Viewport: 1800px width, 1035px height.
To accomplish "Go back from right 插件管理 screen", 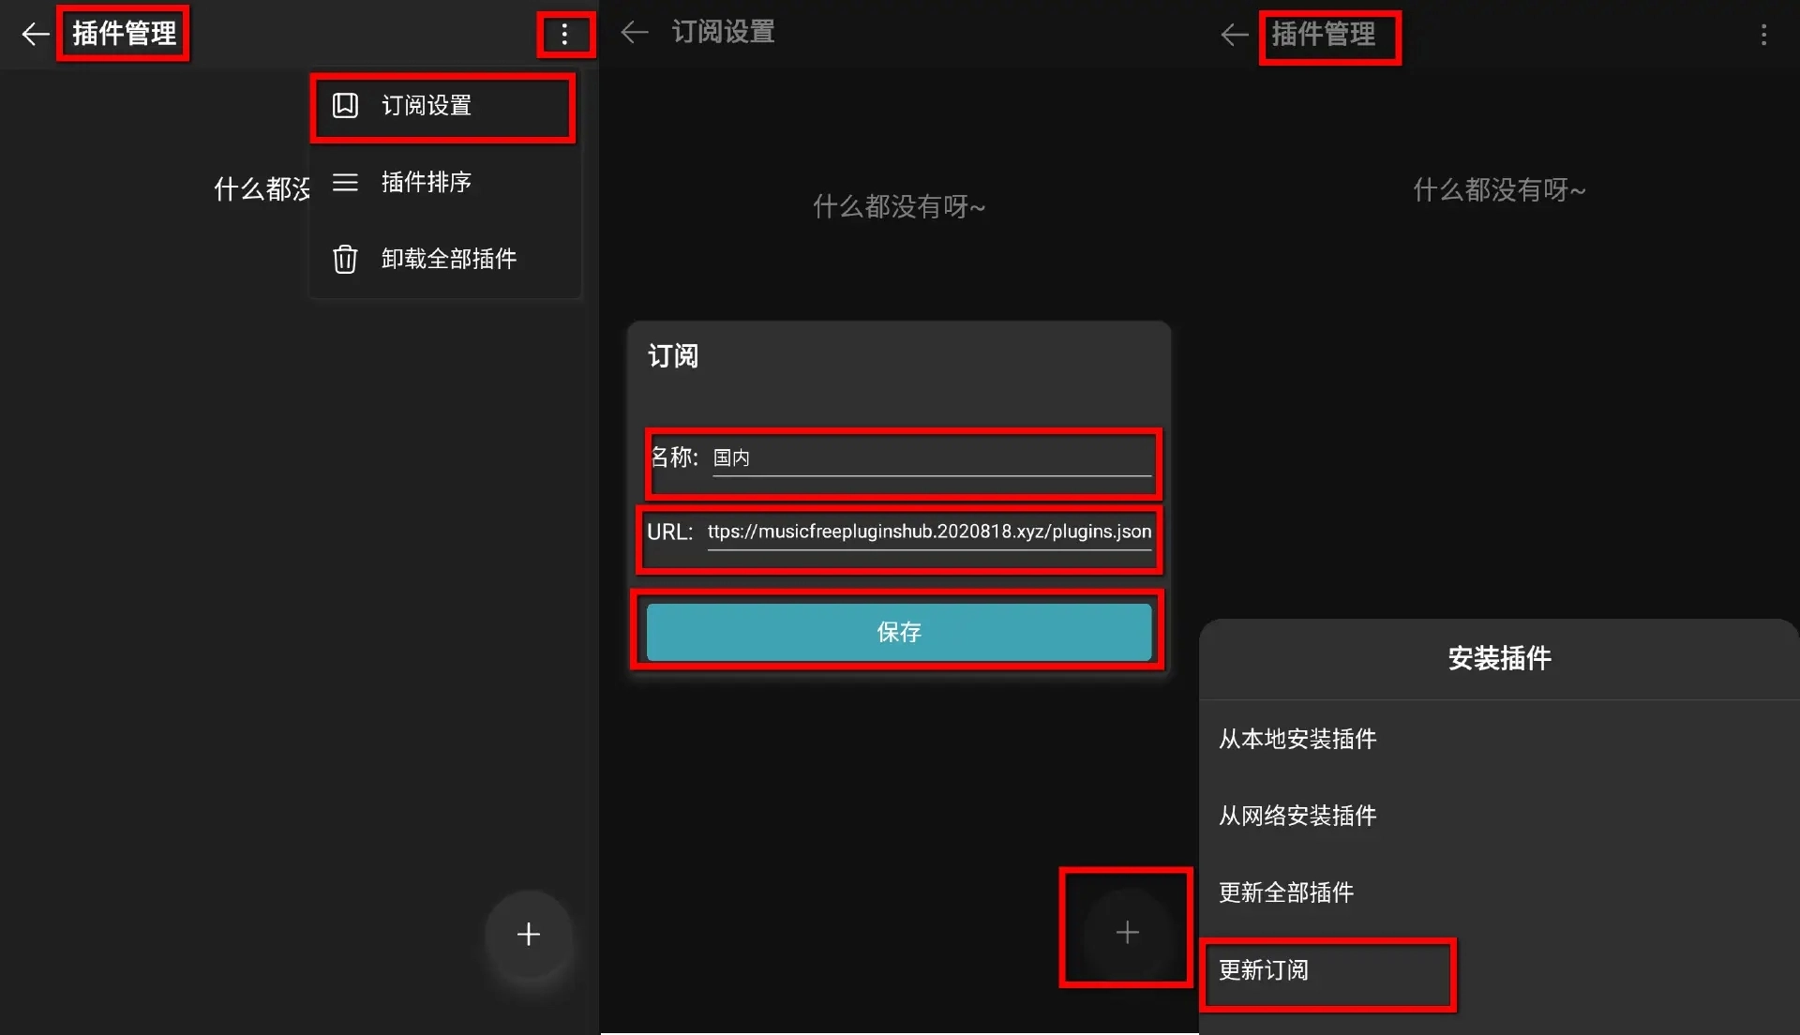I will click(x=1235, y=35).
